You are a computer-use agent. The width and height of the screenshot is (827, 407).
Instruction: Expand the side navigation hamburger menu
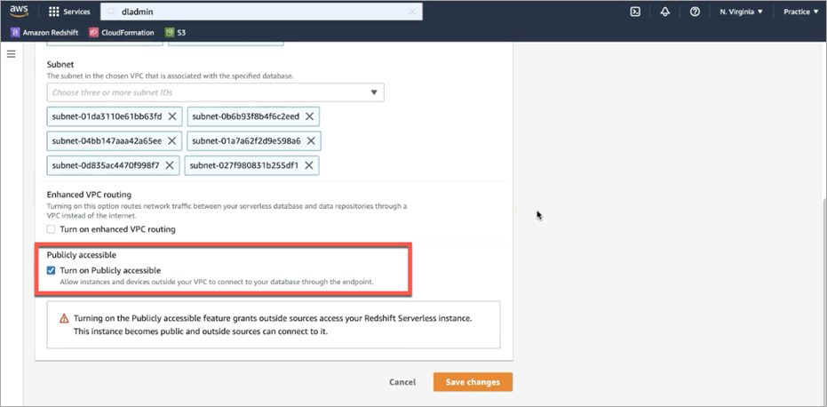point(11,54)
